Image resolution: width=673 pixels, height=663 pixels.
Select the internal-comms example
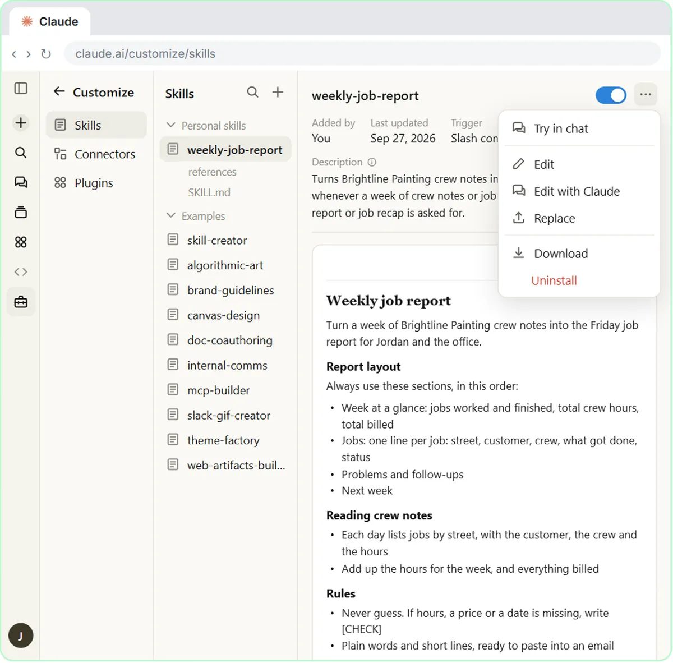point(225,365)
